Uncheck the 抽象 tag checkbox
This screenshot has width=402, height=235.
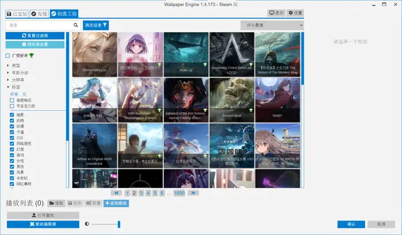(x=12, y=115)
